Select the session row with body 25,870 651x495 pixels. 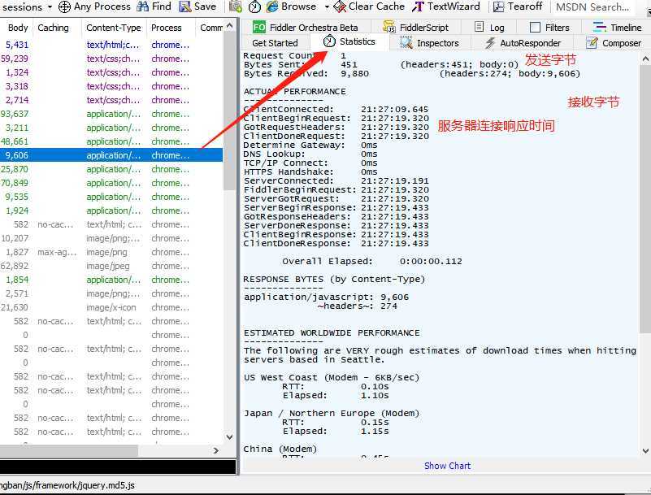(111, 169)
